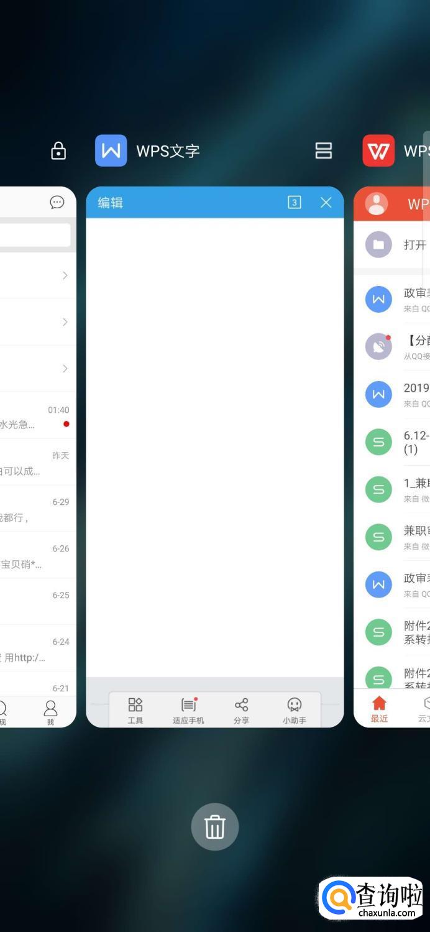
Task: Open the 工具 tools icon
Action: (135, 711)
